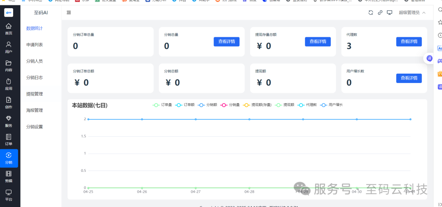Click 查看详情 in the 代理数 card
Image resolution: width=442 pixels, height=207 pixels.
[x=409, y=41]
